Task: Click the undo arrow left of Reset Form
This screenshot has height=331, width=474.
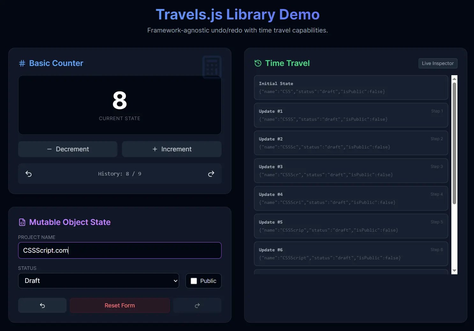Action: click(42, 305)
